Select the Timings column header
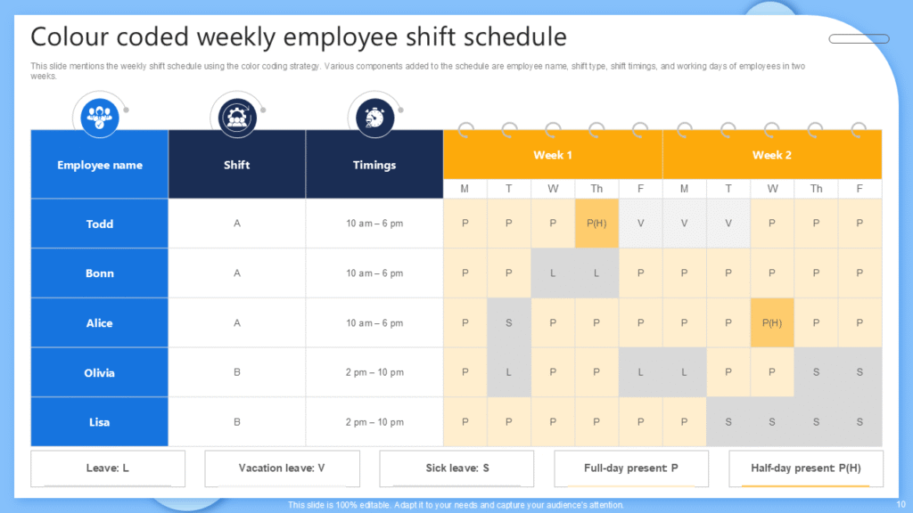Viewport: 913px width, 513px height. 374,165
